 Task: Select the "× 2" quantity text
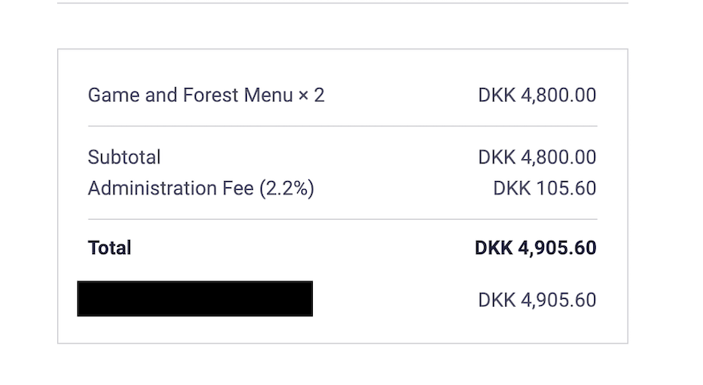pos(311,95)
